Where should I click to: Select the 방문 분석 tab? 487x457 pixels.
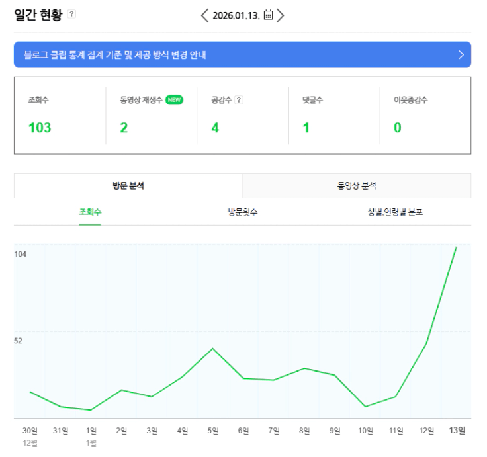click(x=128, y=186)
